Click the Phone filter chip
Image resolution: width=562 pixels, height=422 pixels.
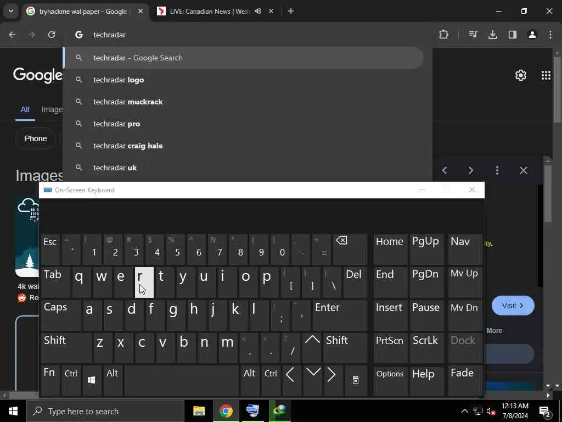(x=36, y=138)
